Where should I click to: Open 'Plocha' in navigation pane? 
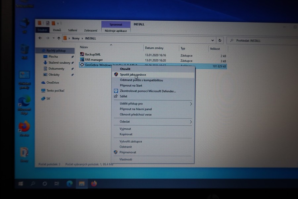(53, 57)
